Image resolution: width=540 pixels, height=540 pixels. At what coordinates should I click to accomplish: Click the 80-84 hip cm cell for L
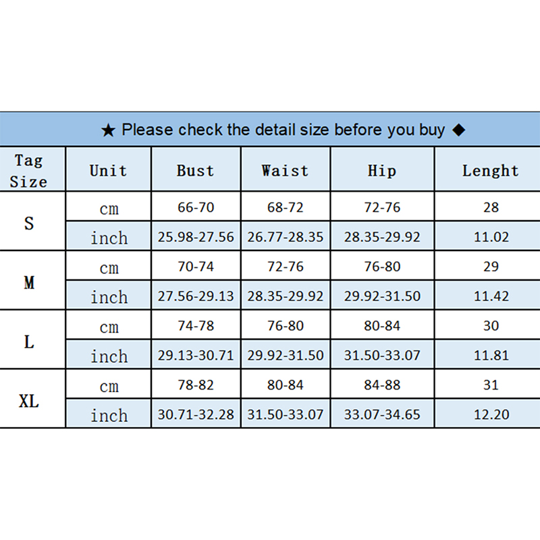click(x=382, y=325)
